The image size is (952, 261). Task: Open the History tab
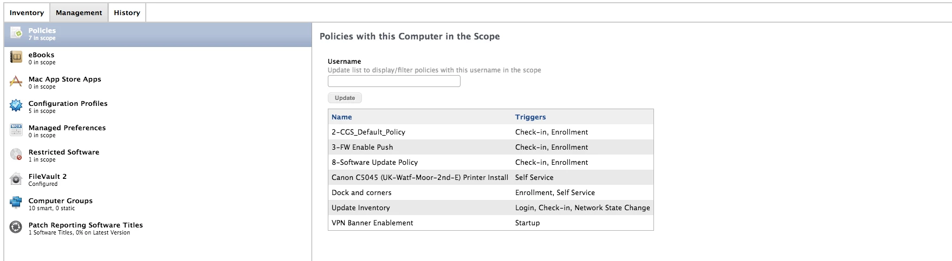pyautogui.click(x=127, y=12)
